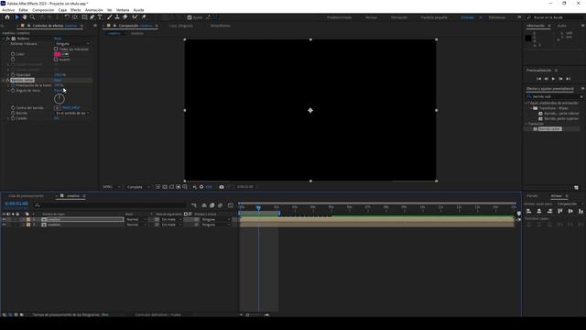
Task: Hide layer 1 using its eye icon
Action: coord(4,220)
